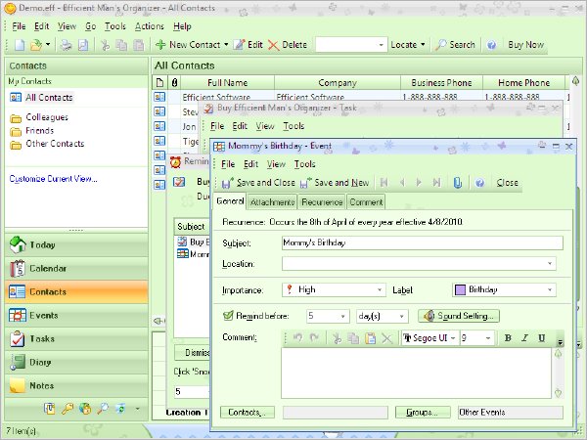
Task: Click the Help icon in main toolbar
Action: pyautogui.click(x=491, y=45)
